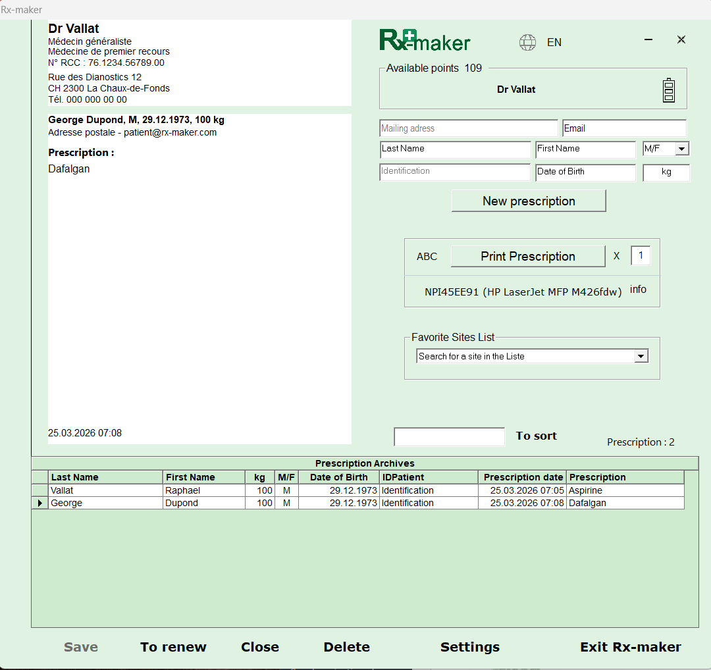Click the New prescription button
This screenshot has height=670, width=711.
tap(528, 201)
